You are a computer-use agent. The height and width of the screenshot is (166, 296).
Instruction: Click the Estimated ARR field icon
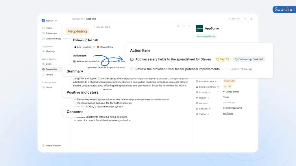tap(197, 82)
